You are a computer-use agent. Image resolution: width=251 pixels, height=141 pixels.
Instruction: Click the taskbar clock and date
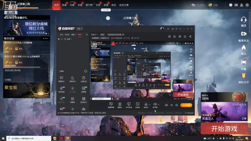[x=239, y=138]
